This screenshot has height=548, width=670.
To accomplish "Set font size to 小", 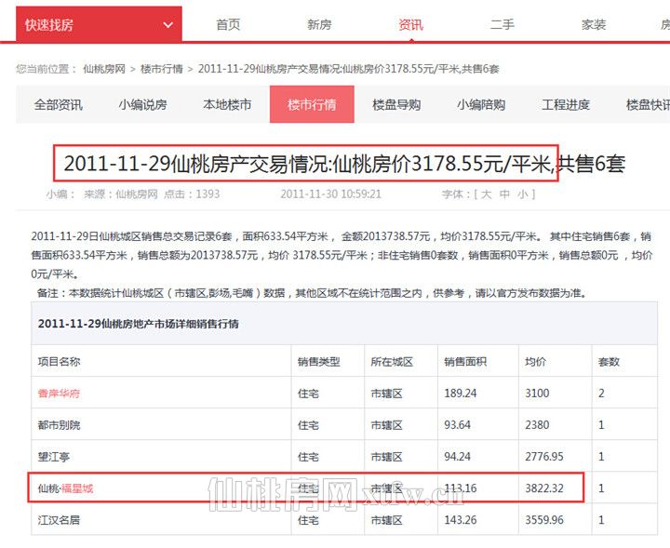I will tap(523, 194).
